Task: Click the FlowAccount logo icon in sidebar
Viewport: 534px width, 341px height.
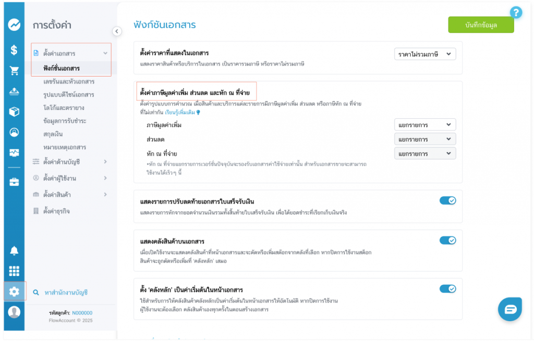Action: point(14,24)
